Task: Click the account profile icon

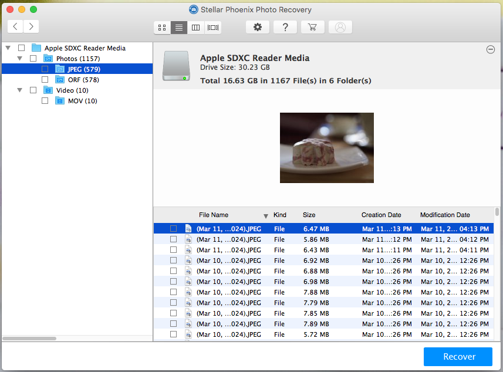Action: coord(340,27)
